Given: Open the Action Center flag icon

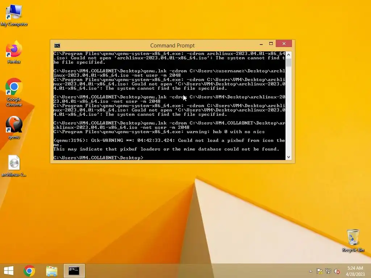Looking at the screenshot, I should coord(319,271).
